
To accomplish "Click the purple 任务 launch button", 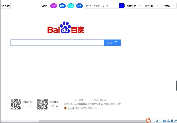I will pyautogui.click(x=54, y=6).
